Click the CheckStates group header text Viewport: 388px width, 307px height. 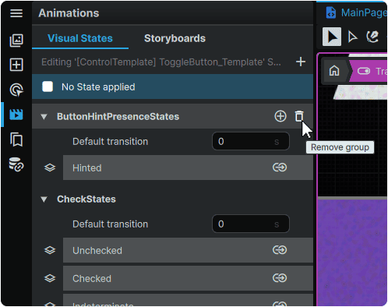tap(86, 199)
